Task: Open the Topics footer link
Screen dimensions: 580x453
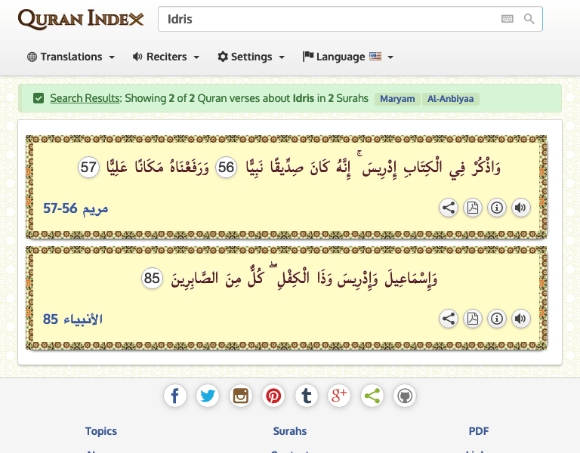Action: pyautogui.click(x=101, y=431)
